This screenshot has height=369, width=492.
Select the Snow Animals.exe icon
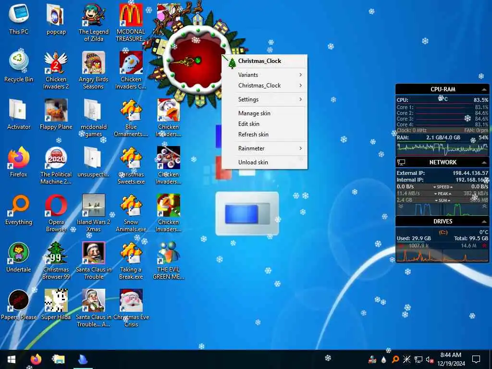pyautogui.click(x=131, y=213)
